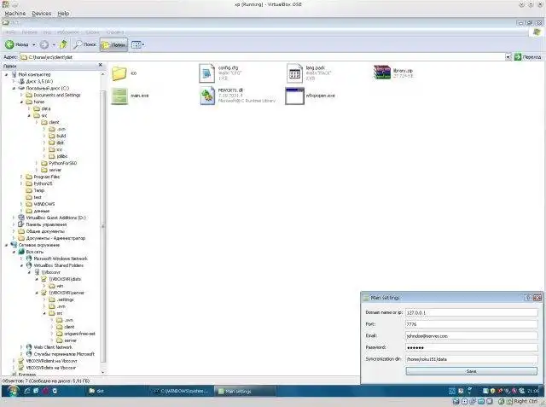This screenshot has height=407, width=546.
Task: Select the origami-free-set folder in tree
Action: 79,334
